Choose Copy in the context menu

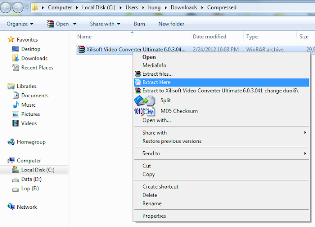[x=221, y=174]
